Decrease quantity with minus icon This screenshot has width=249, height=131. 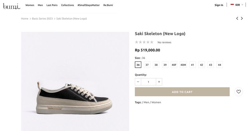coord(138,82)
